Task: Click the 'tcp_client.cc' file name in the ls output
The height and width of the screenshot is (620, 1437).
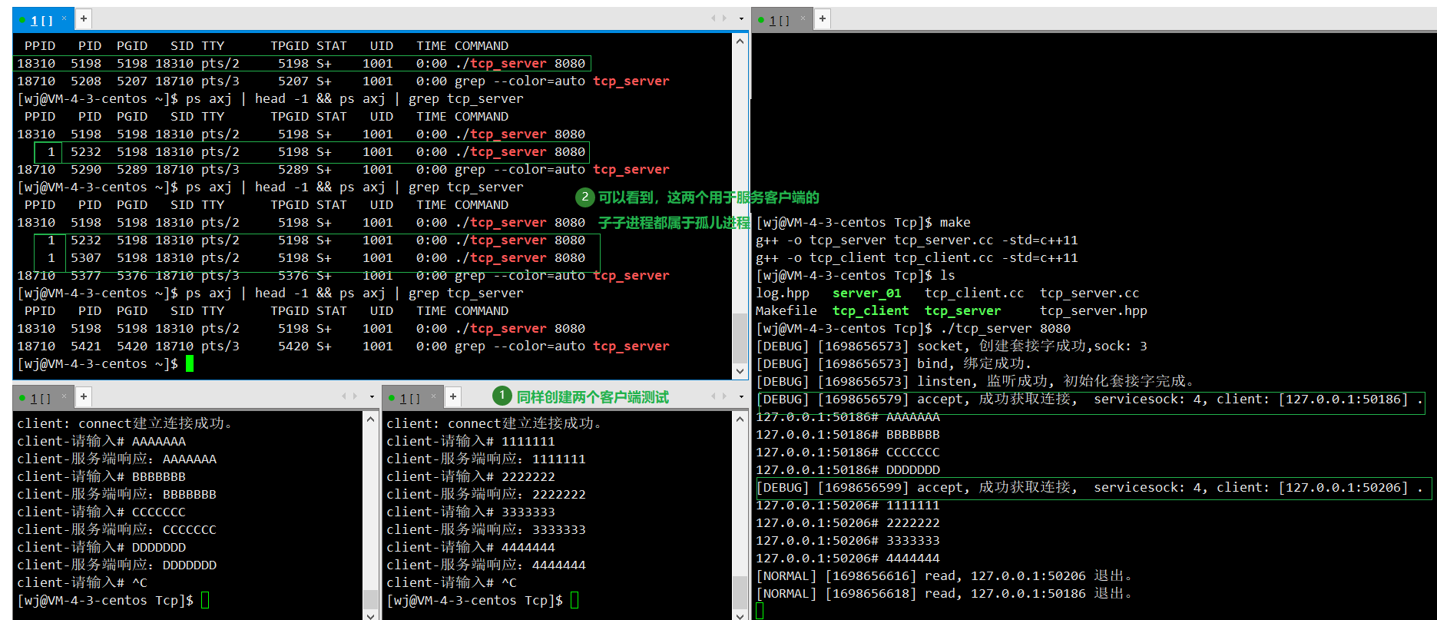Action: click(974, 293)
